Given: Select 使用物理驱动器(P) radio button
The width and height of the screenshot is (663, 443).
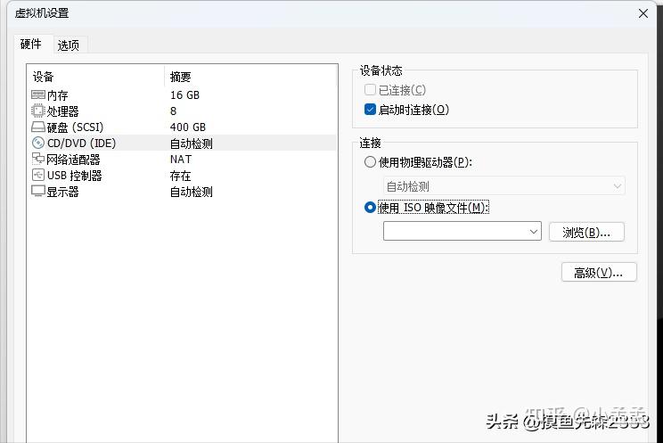Looking at the screenshot, I should point(370,162).
